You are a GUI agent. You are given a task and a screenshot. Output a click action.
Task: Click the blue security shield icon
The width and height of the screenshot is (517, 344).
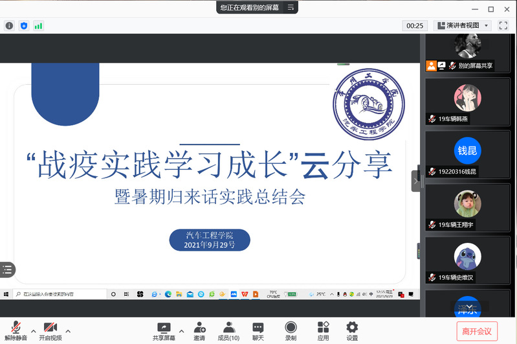(24, 26)
